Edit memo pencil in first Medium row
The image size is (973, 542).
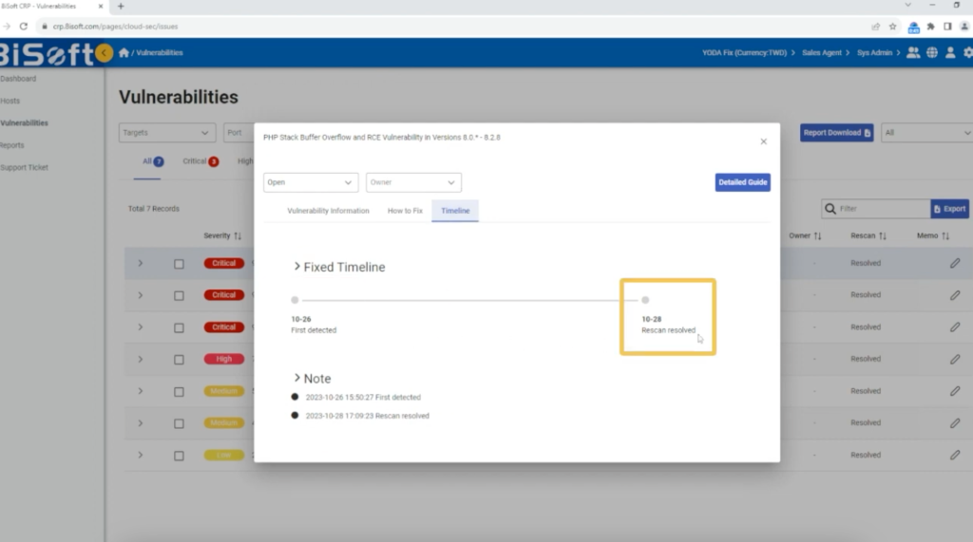point(954,391)
